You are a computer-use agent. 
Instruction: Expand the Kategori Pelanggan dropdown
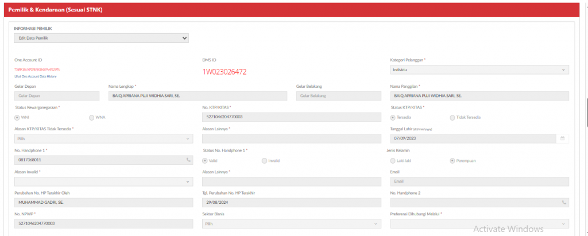[479, 69]
